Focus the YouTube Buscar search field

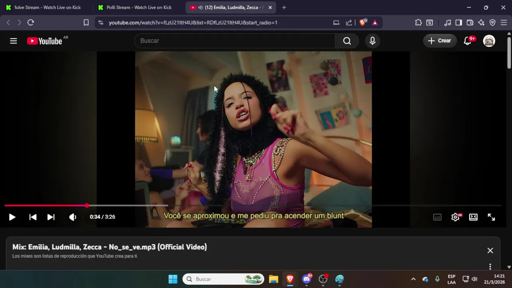(x=235, y=41)
